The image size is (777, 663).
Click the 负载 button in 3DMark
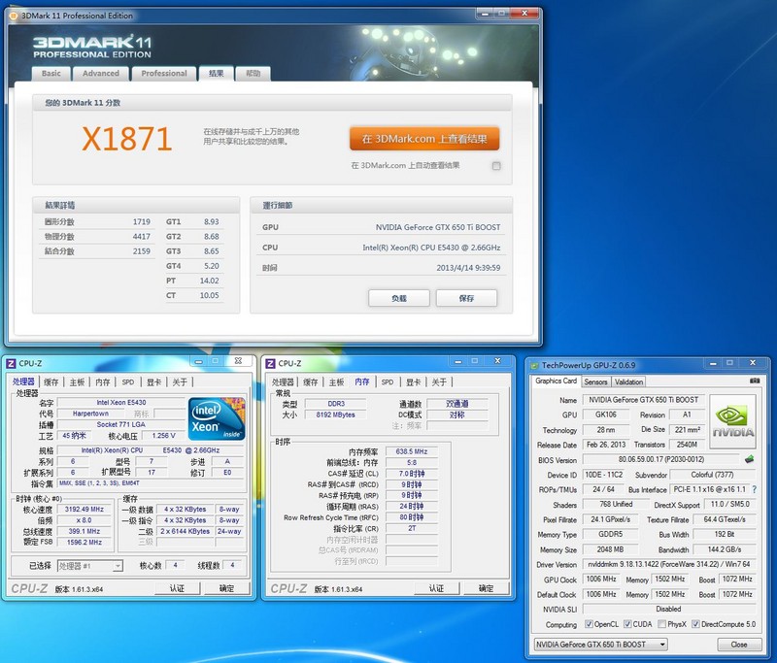coord(399,298)
